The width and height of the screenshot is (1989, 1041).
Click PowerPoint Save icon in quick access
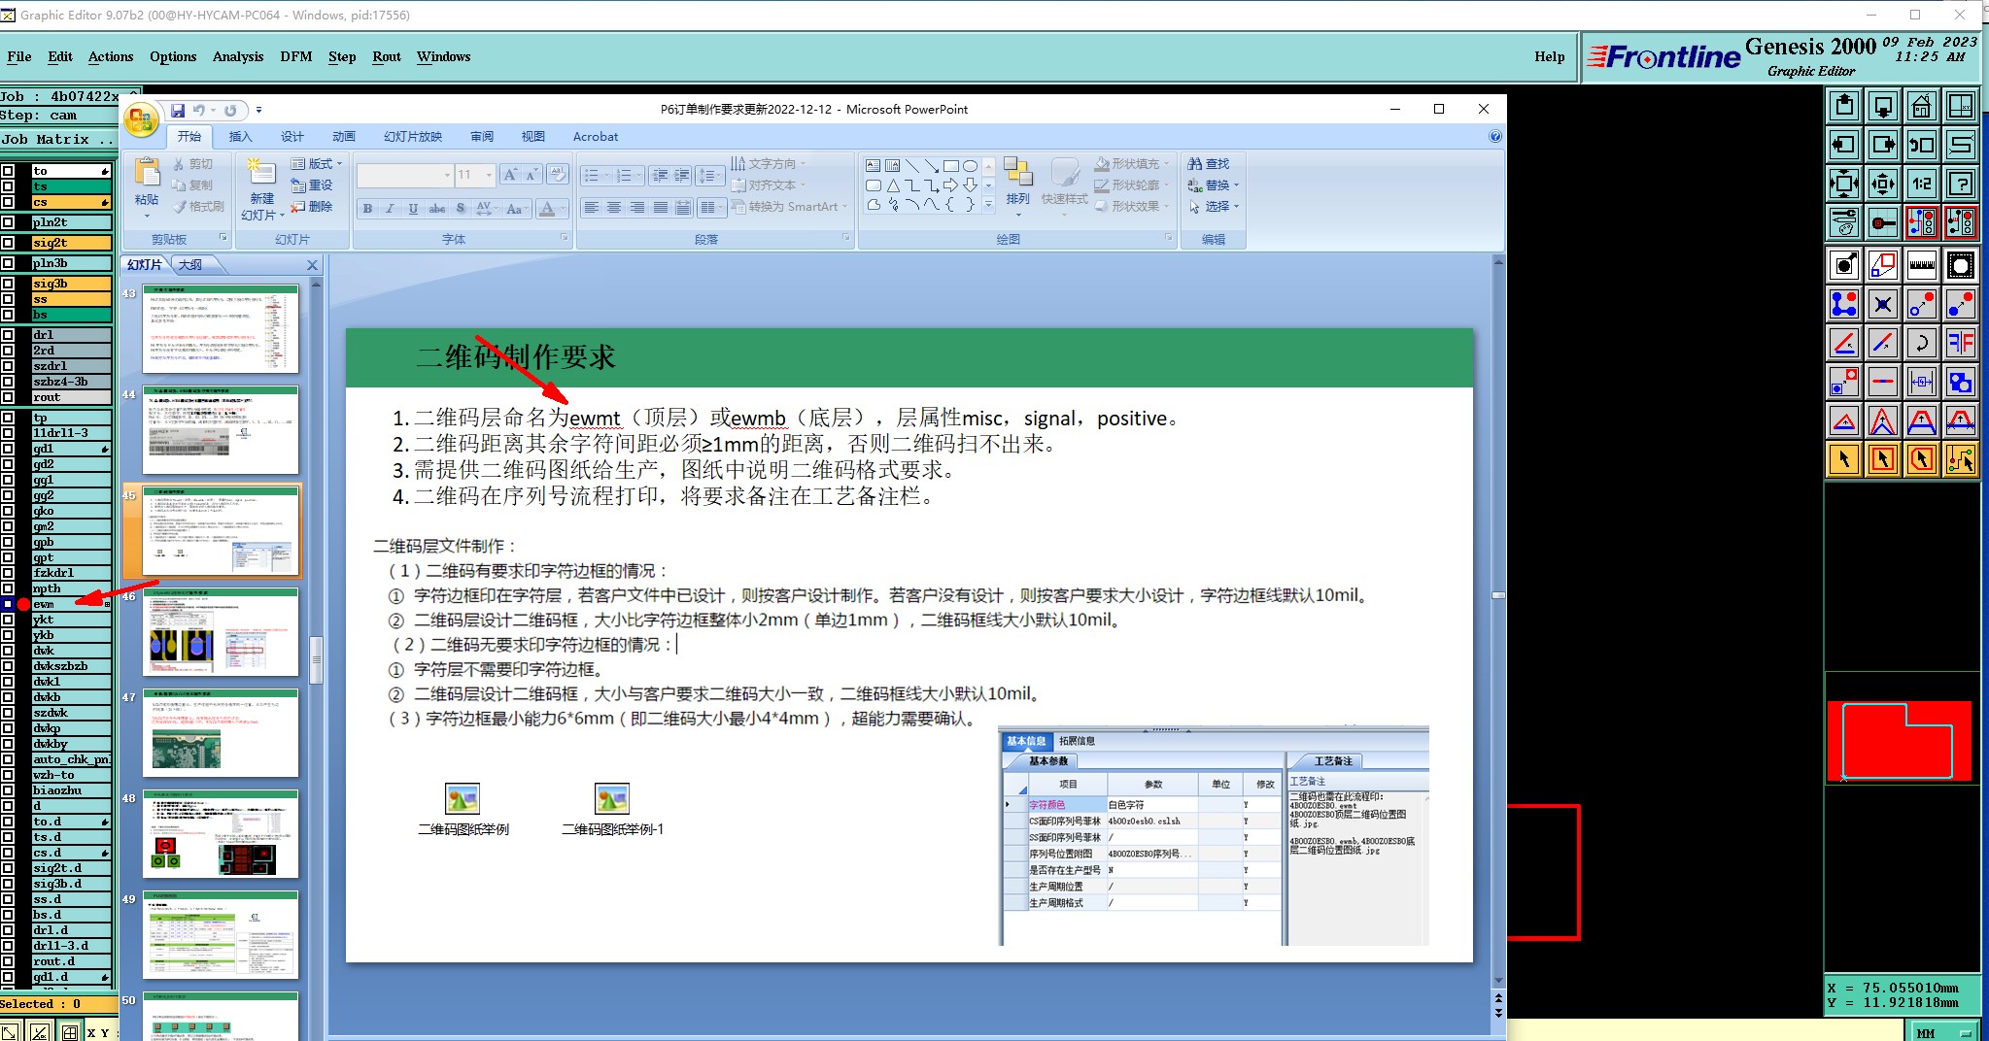point(178,110)
